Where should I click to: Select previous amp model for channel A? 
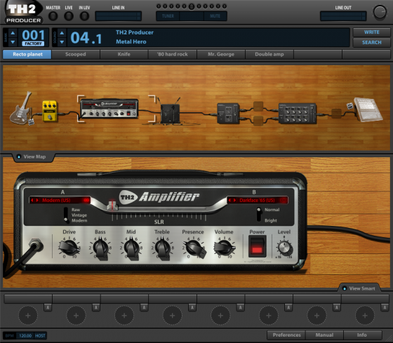point(32,200)
